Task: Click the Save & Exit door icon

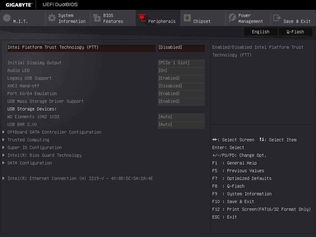Action: (277, 18)
